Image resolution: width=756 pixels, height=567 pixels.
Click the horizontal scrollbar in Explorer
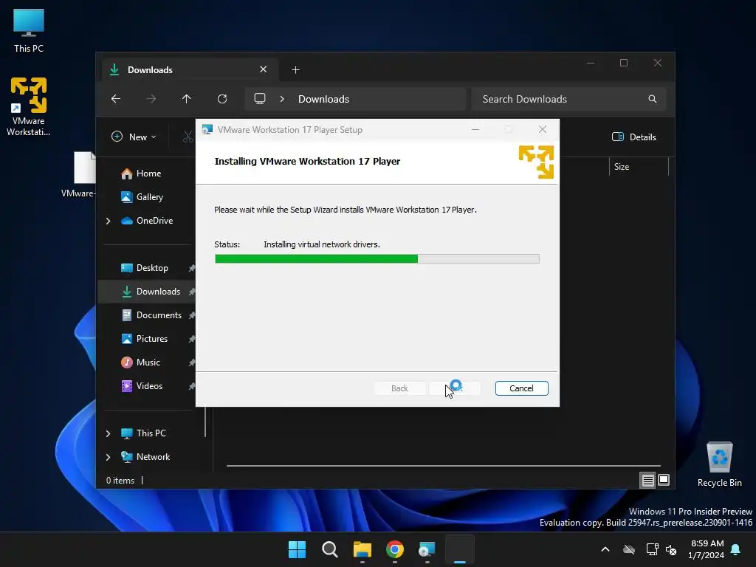click(x=443, y=466)
